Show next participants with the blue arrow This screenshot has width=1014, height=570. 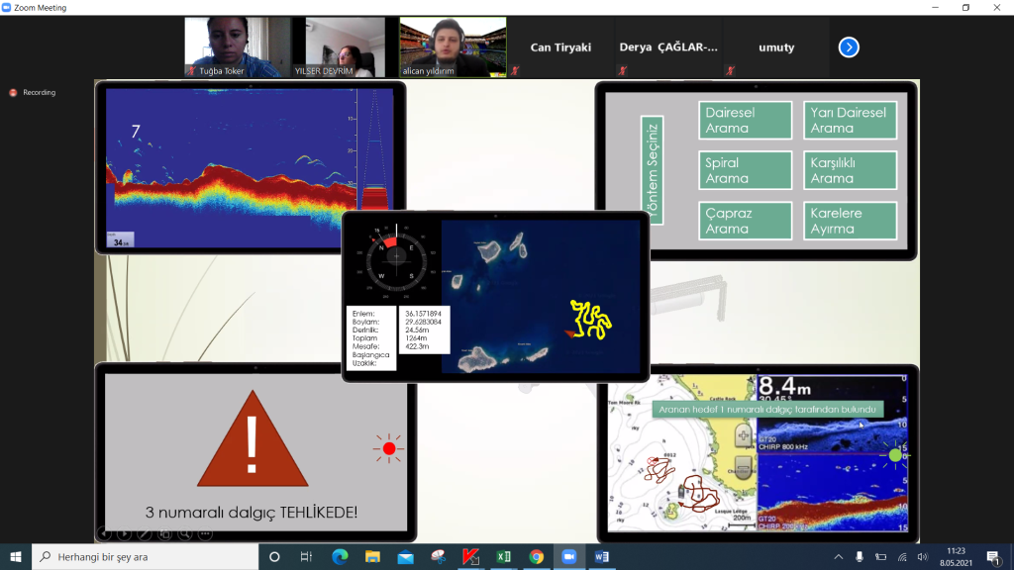click(x=849, y=47)
